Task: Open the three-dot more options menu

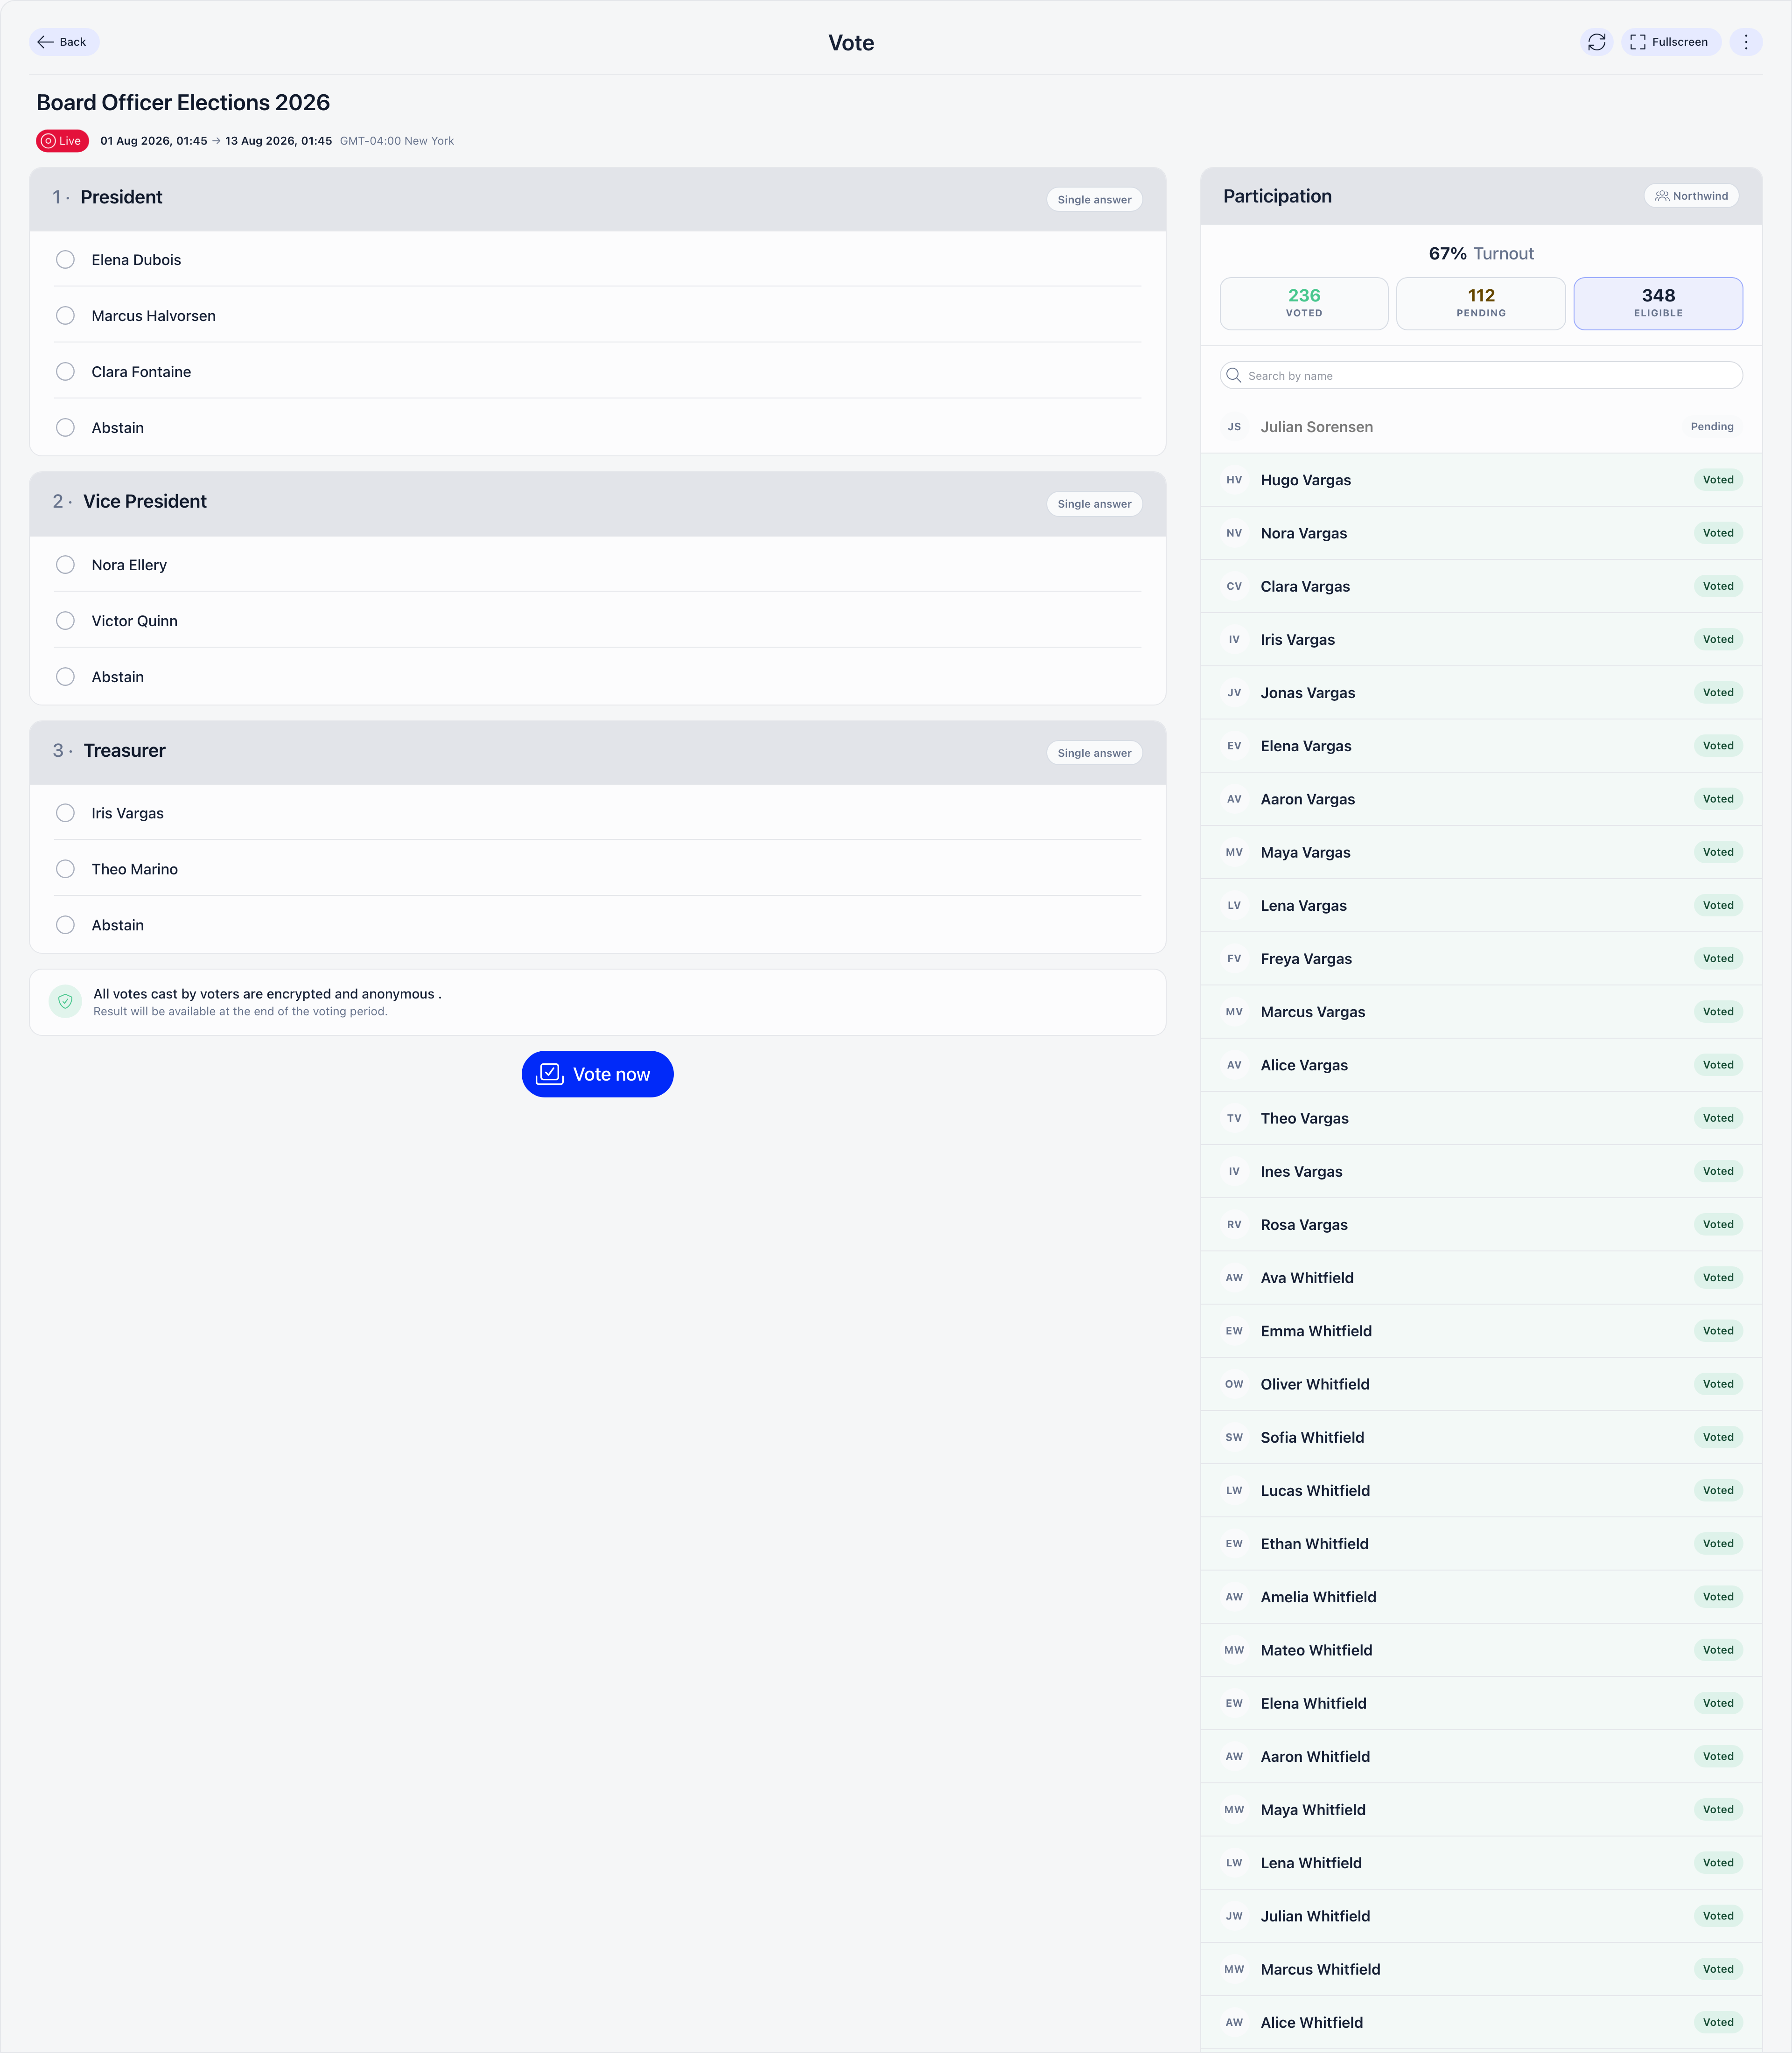Action: pos(1746,42)
